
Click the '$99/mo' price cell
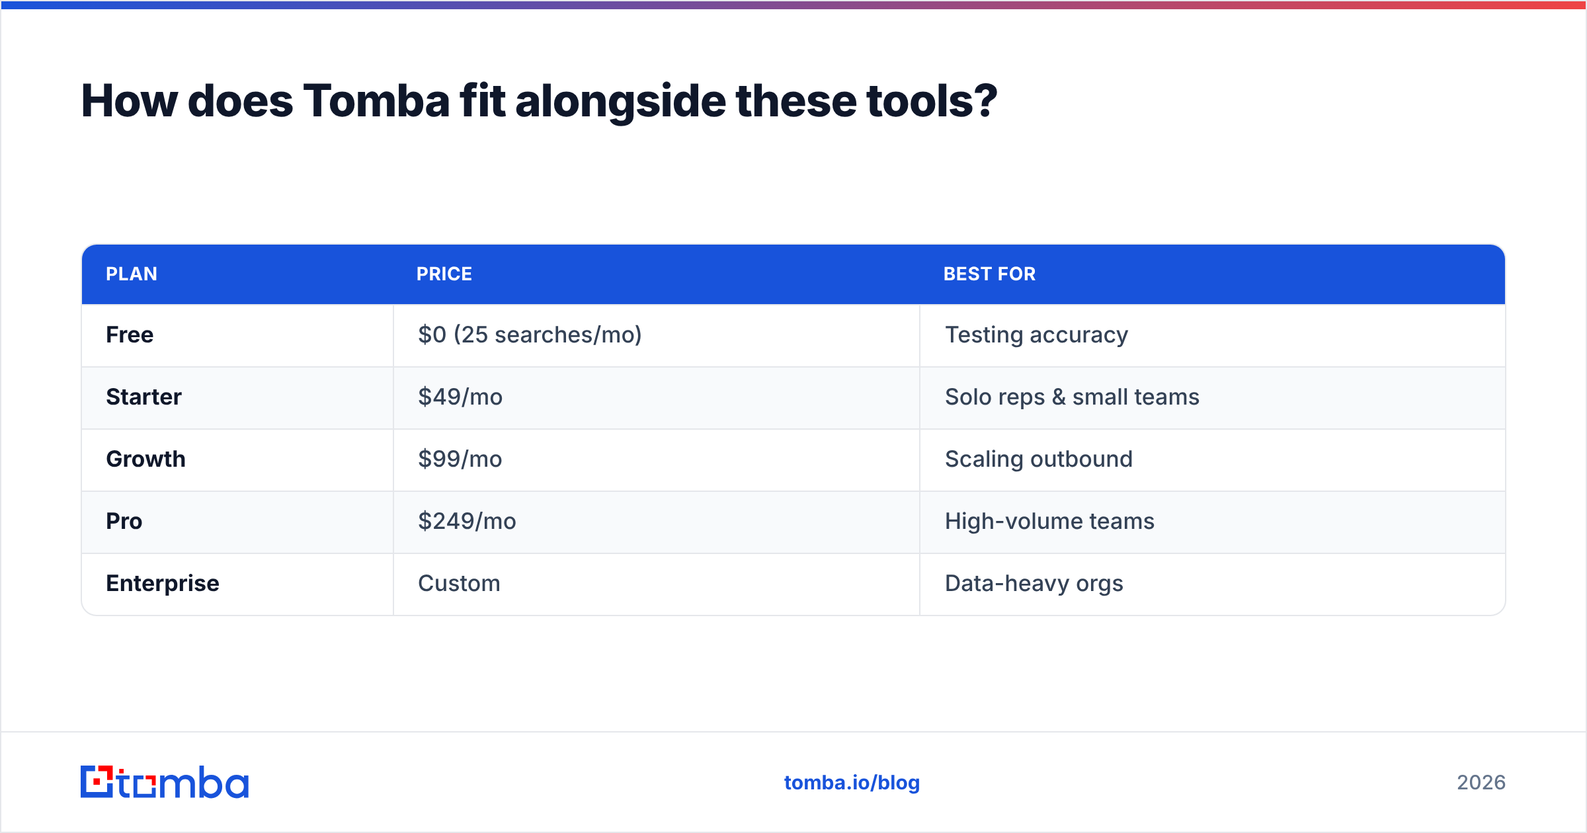point(657,459)
